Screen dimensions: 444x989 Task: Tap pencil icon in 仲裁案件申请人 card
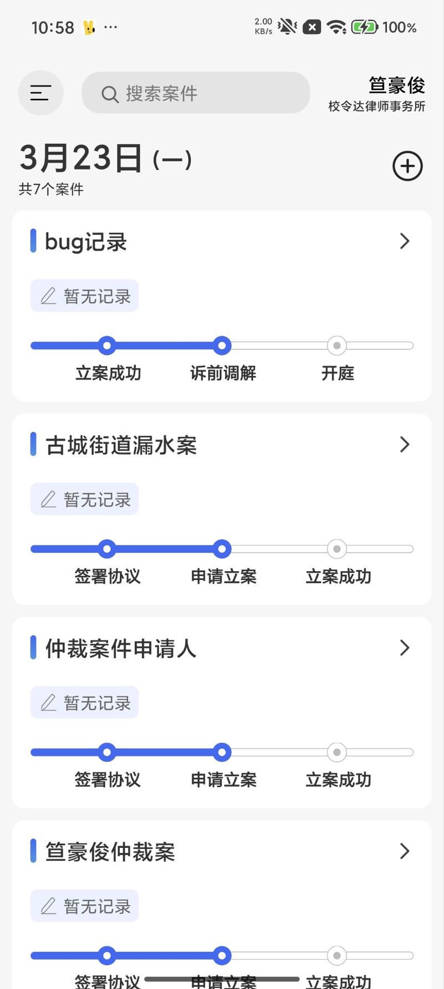49,703
